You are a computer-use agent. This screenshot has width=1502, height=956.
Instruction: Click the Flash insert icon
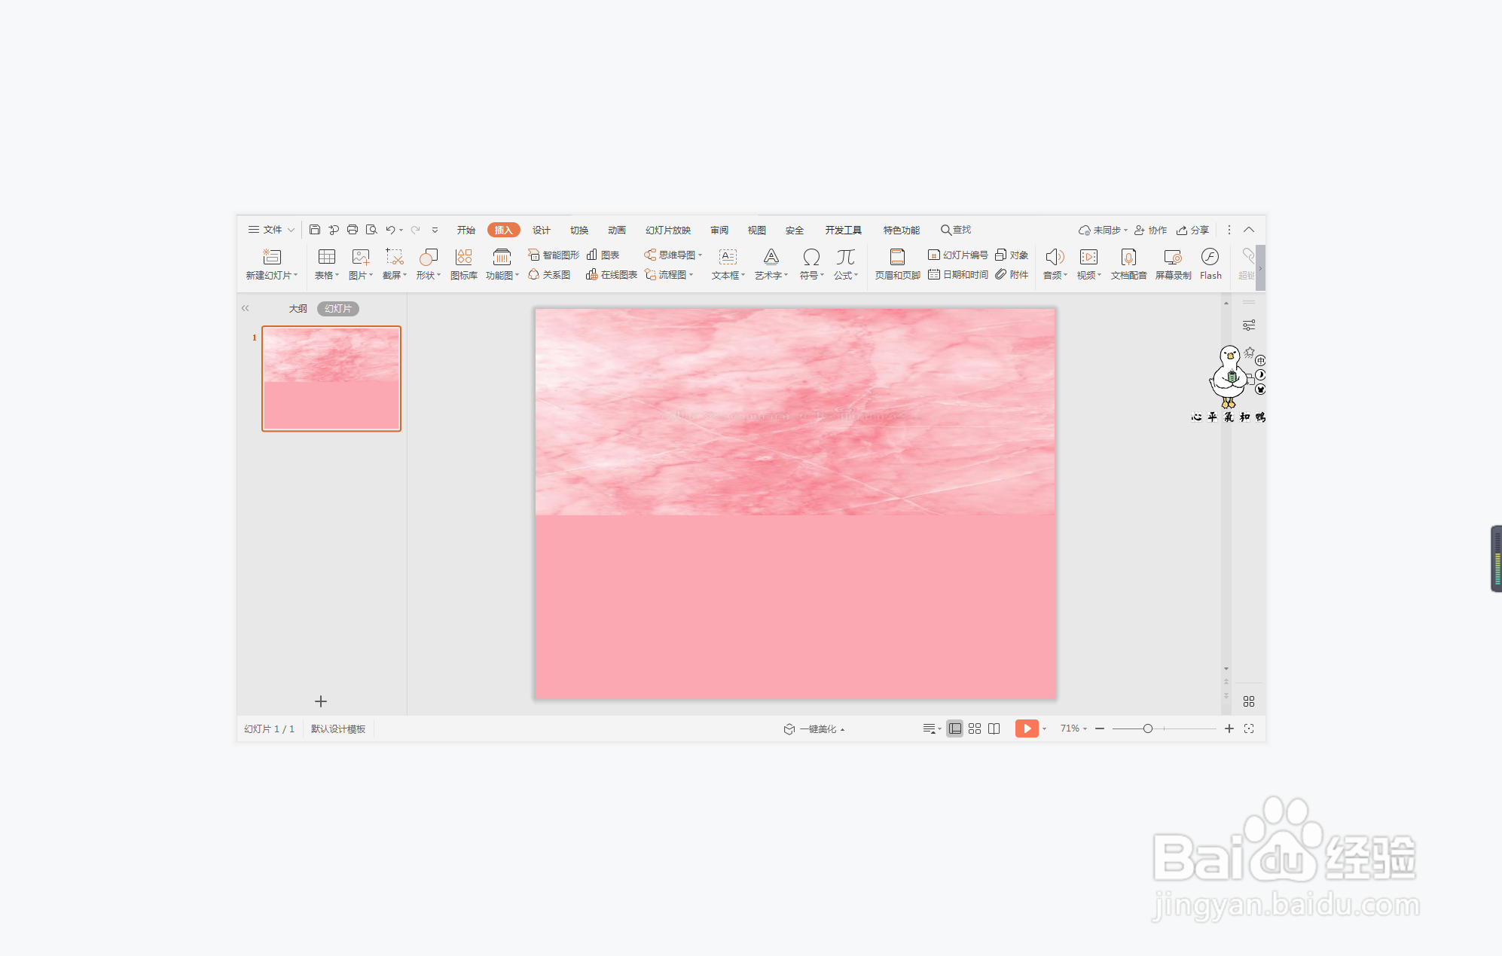[1210, 257]
